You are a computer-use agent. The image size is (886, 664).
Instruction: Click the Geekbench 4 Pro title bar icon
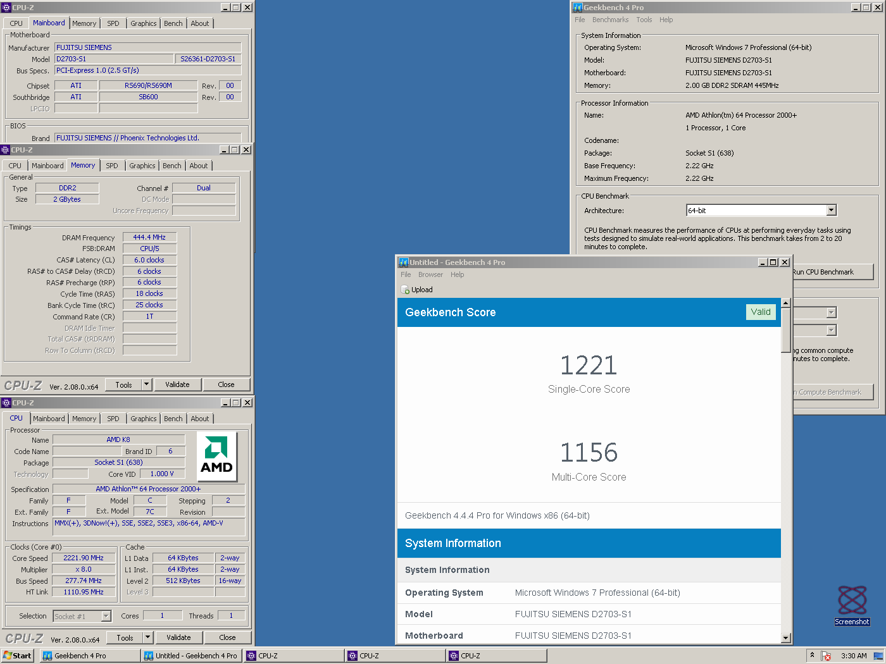[577, 8]
